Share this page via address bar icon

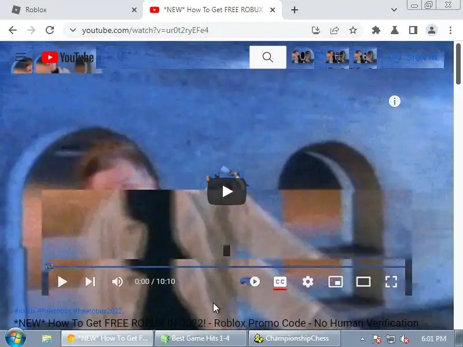coord(335,30)
